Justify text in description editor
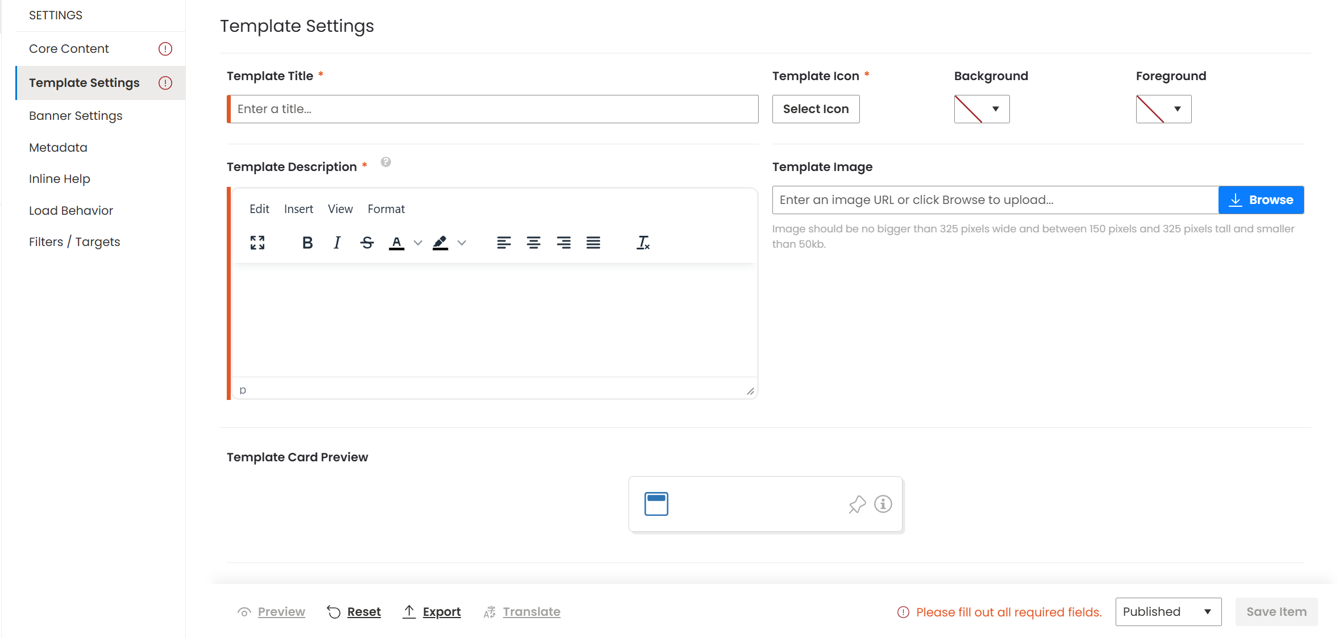This screenshot has height=638, width=1339. click(593, 243)
